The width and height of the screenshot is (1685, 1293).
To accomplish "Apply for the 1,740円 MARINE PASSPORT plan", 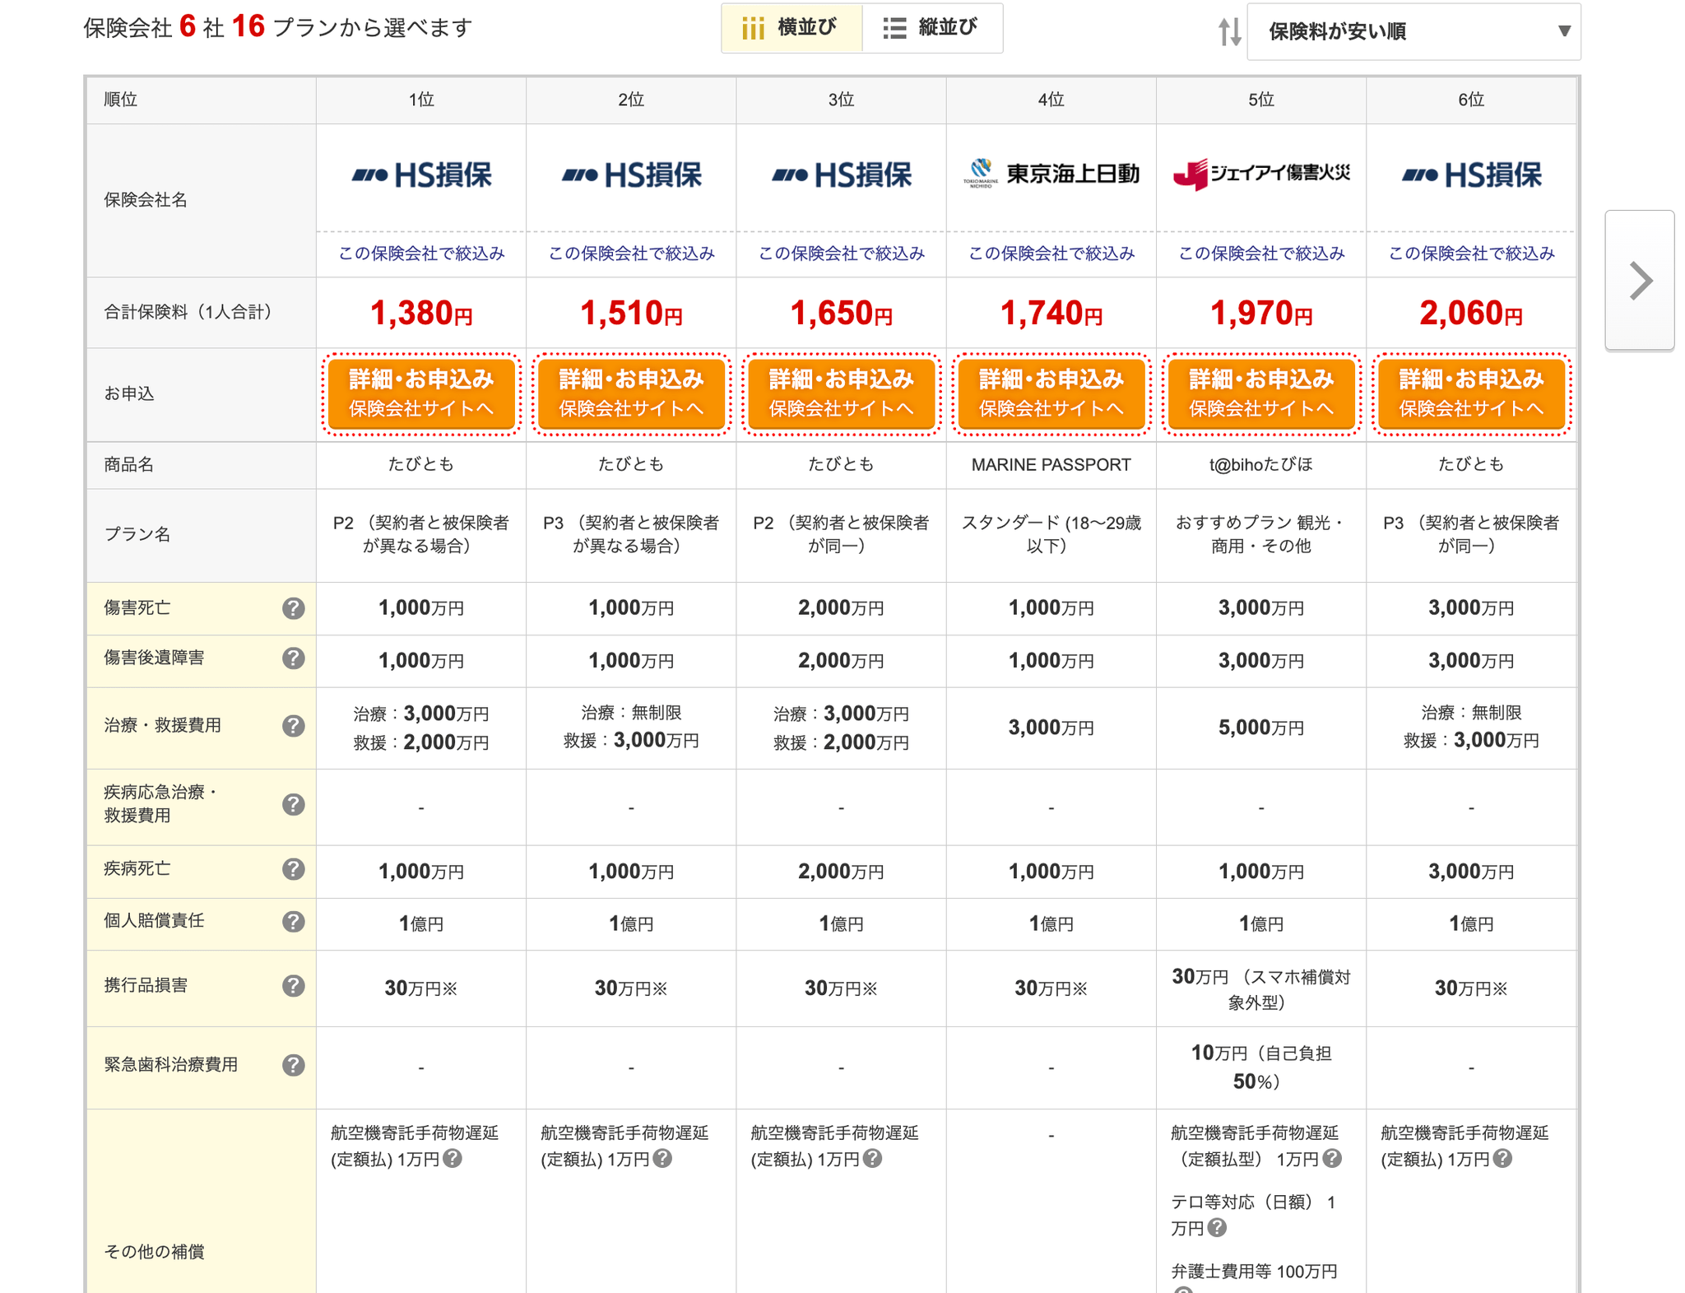I will (1051, 393).
